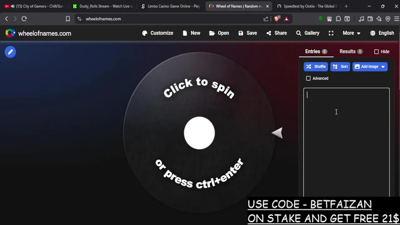This screenshot has height=225, width=400.
Task: Switch to the Entries tab
Action: pos(316,52)
